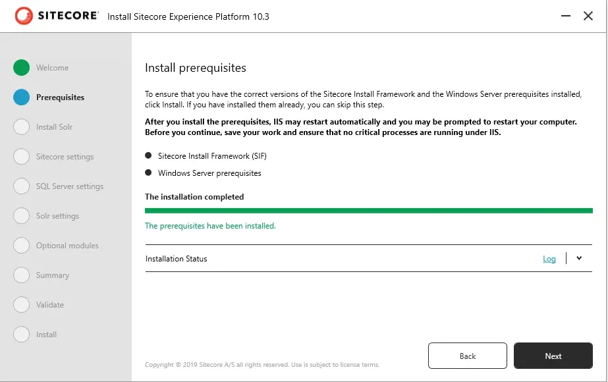Click the Sitecore settings step circle
608x382 pixels.
22,157
